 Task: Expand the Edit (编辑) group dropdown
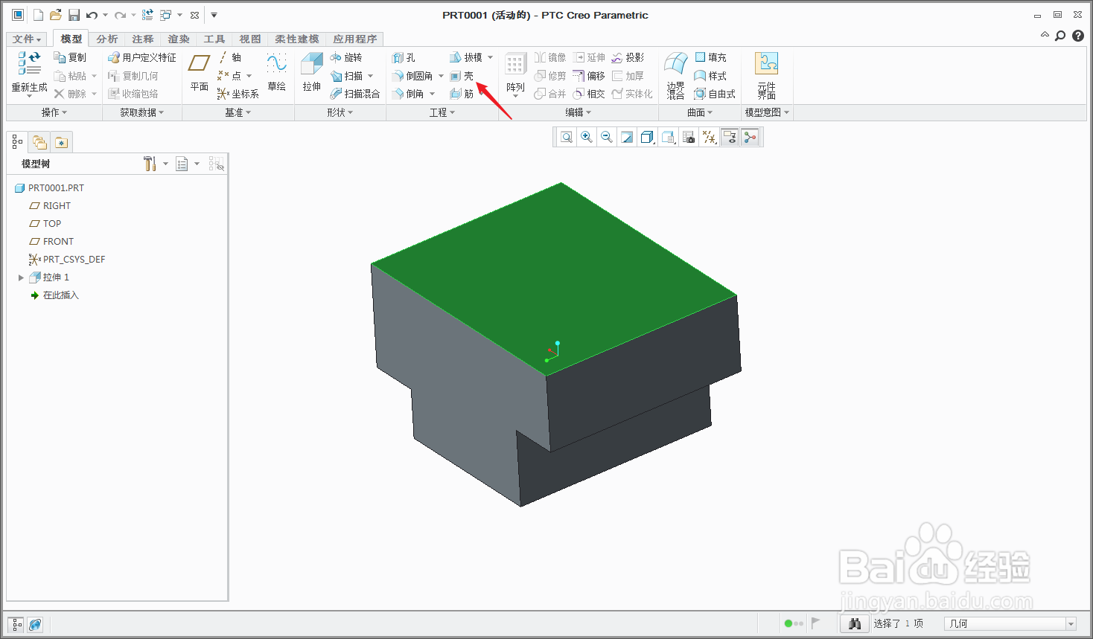578,112
